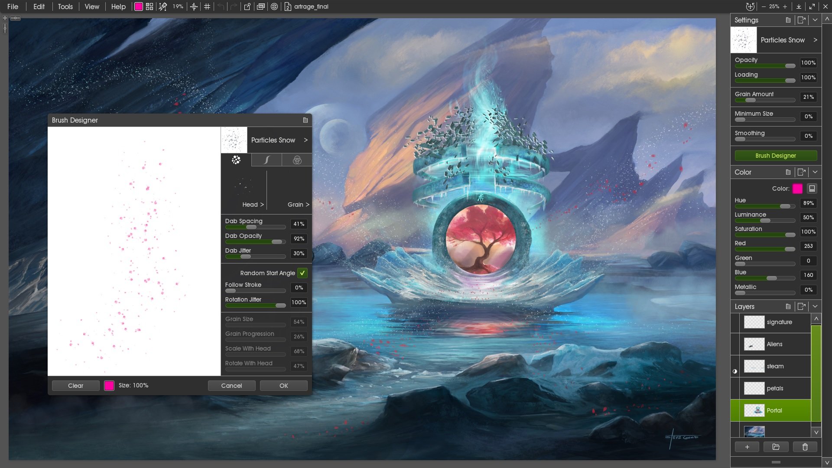This screenshot has width=832, height=468.
Task: Click the new folder icon in Layers panel
Action: pyautogui.click(x=775, y=446)
